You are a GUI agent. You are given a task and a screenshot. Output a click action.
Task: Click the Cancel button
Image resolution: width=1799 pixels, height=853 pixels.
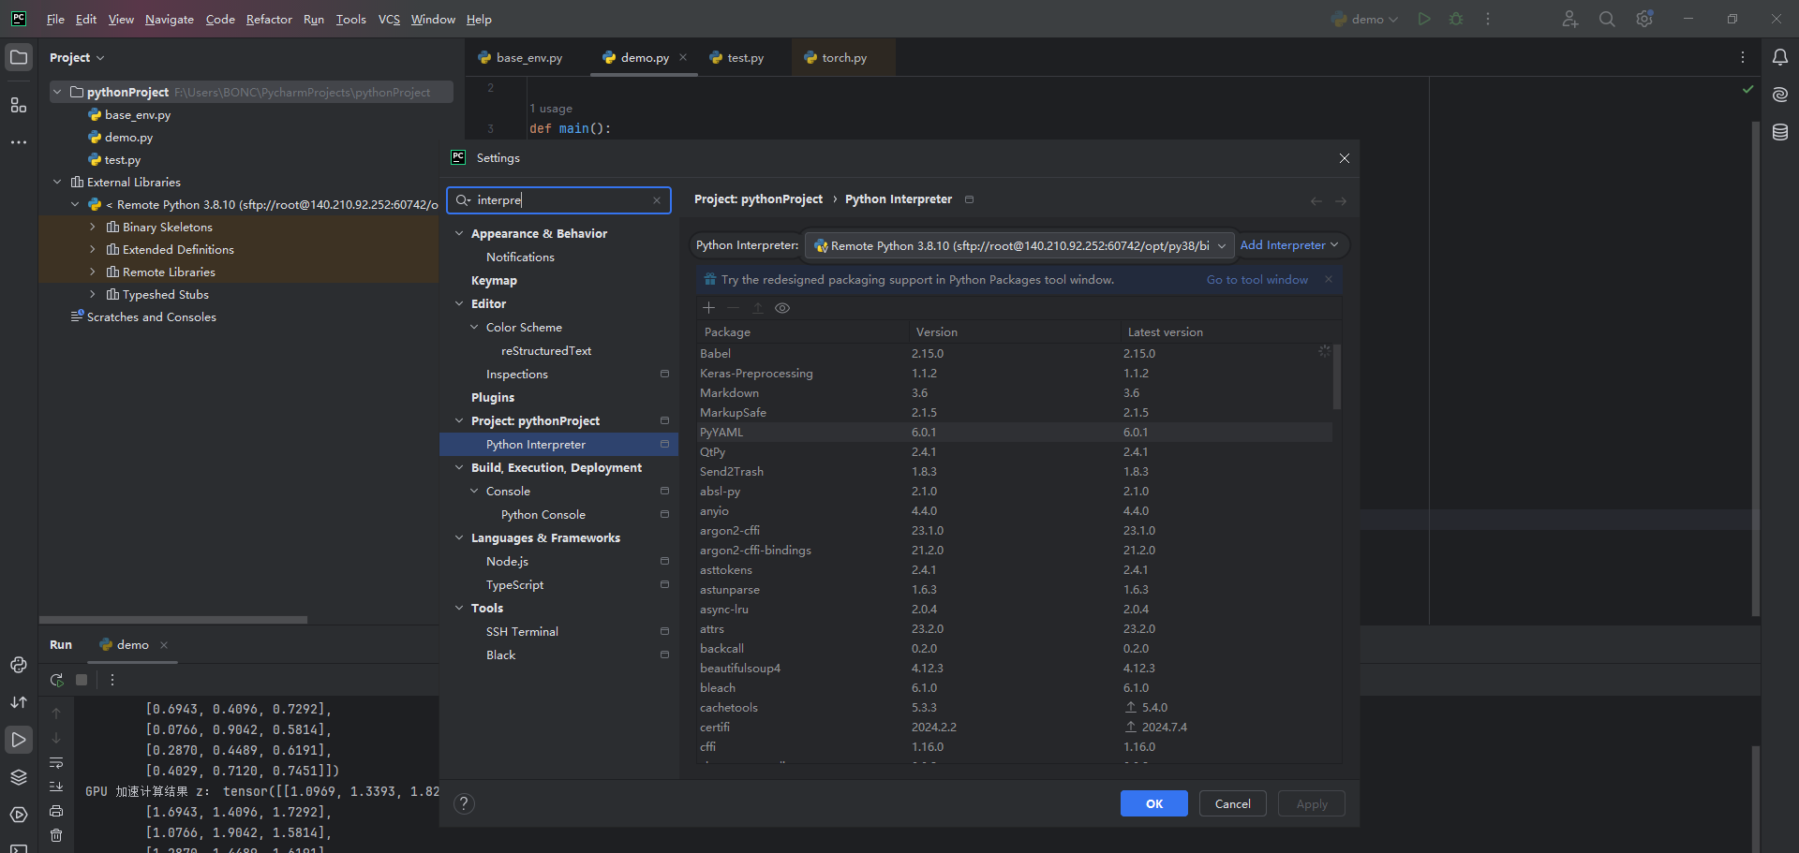point(1233,803)
